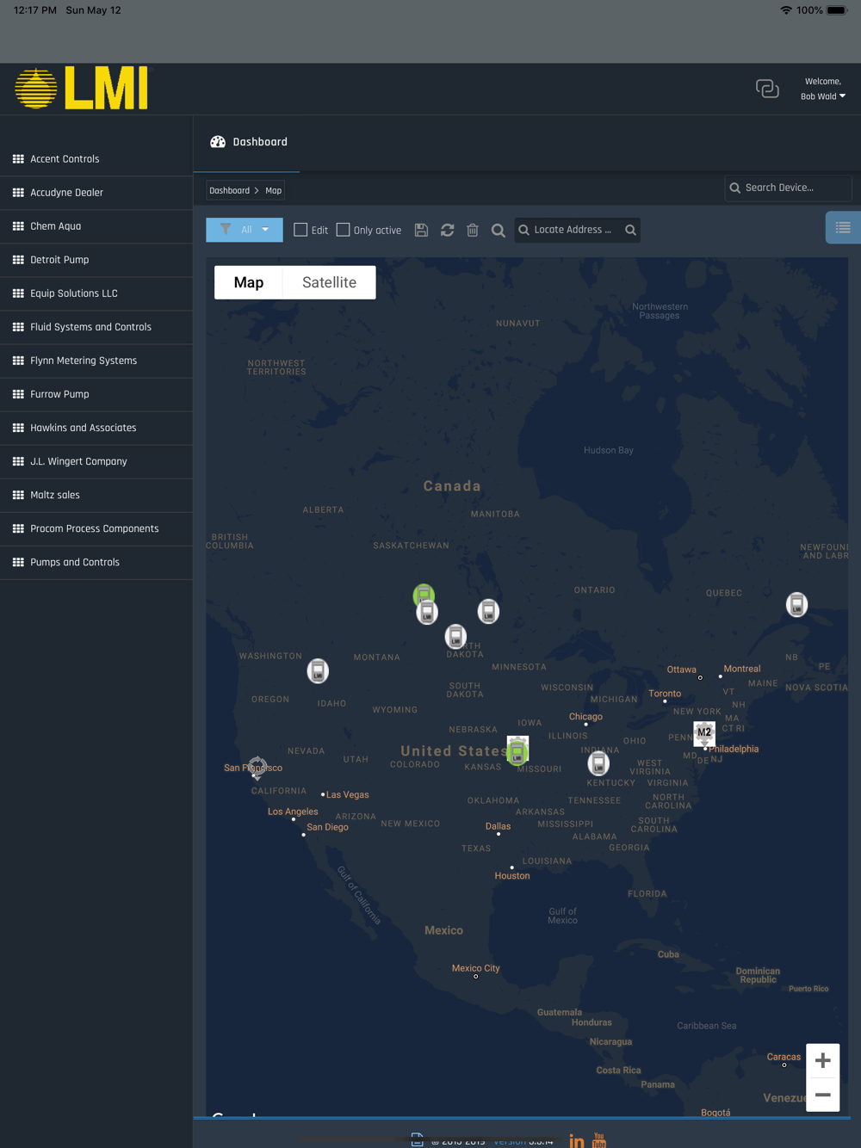
Task: Select the M2 device marker near Philadelphia
Action: (x=704, y=734)
